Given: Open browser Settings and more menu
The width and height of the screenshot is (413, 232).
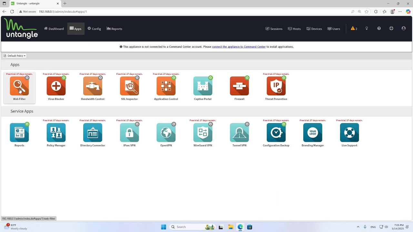Looking at the screenshot, I should coord(400,12).
